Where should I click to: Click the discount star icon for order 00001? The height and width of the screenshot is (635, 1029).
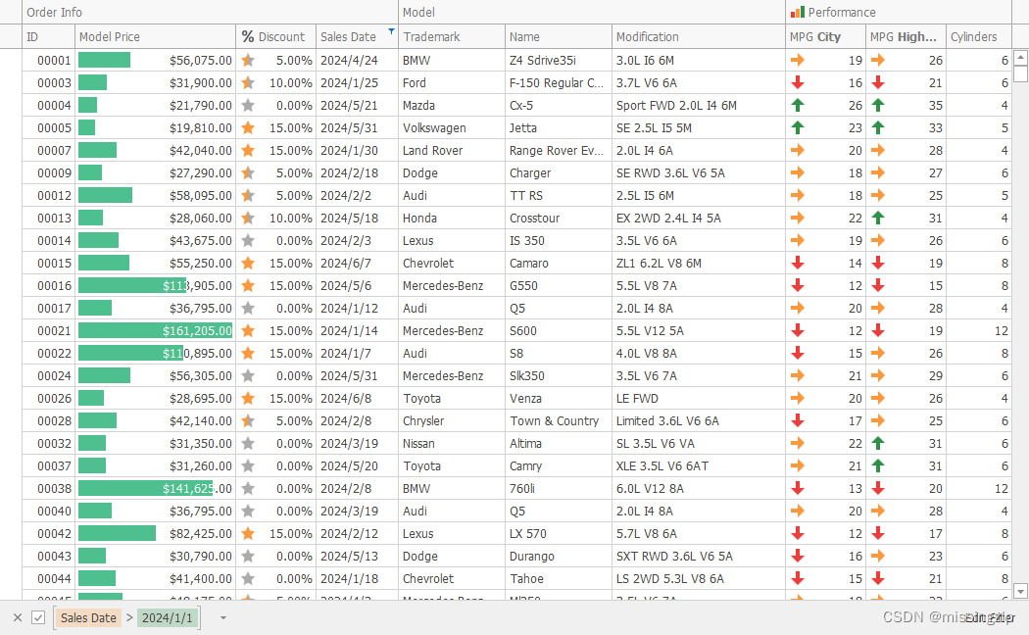coord(247,61)
